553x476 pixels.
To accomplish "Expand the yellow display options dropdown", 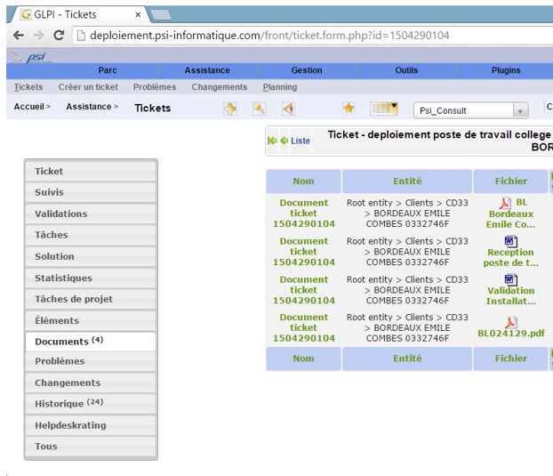I will 384,109.
